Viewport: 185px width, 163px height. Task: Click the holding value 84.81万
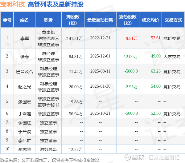(76, 57)
